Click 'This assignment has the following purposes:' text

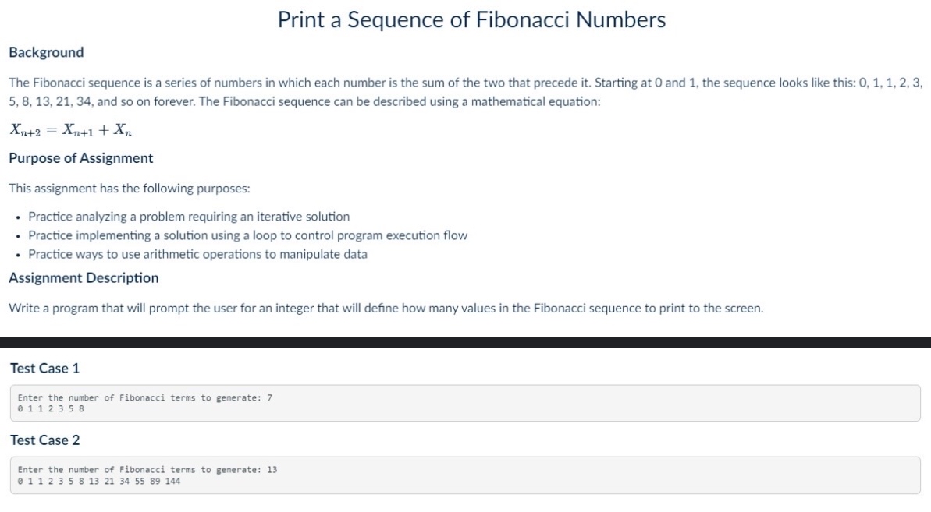click(x=129, y=189)
